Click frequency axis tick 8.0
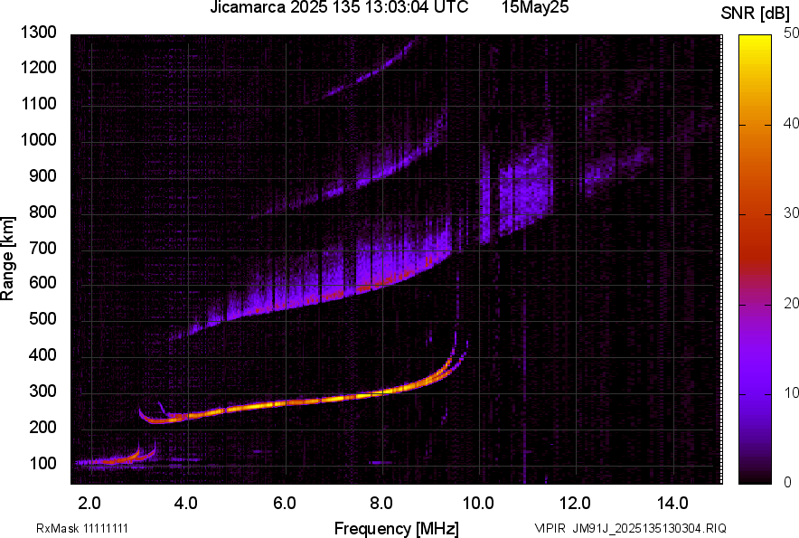The width and height of the screenshot is (799, 538). [x=381, y=504]
